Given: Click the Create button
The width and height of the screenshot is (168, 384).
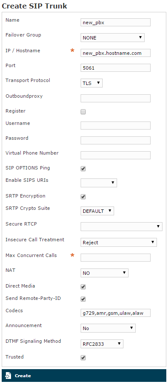Looking at the screenshot, I should (84, 376).
